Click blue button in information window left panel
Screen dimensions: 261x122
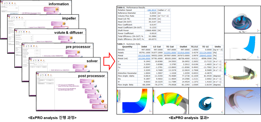tap(14, 13)
